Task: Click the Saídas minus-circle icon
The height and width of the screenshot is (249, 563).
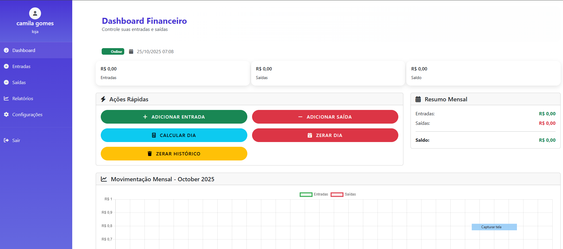Action: pos(6,83)
